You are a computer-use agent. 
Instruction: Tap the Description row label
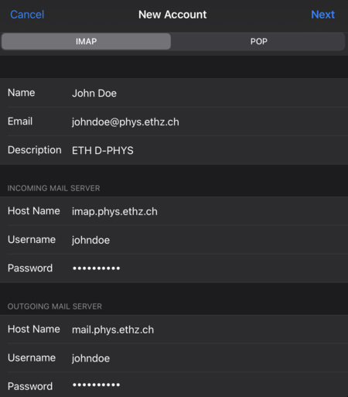pyautogui.click(x=35, y=150)
